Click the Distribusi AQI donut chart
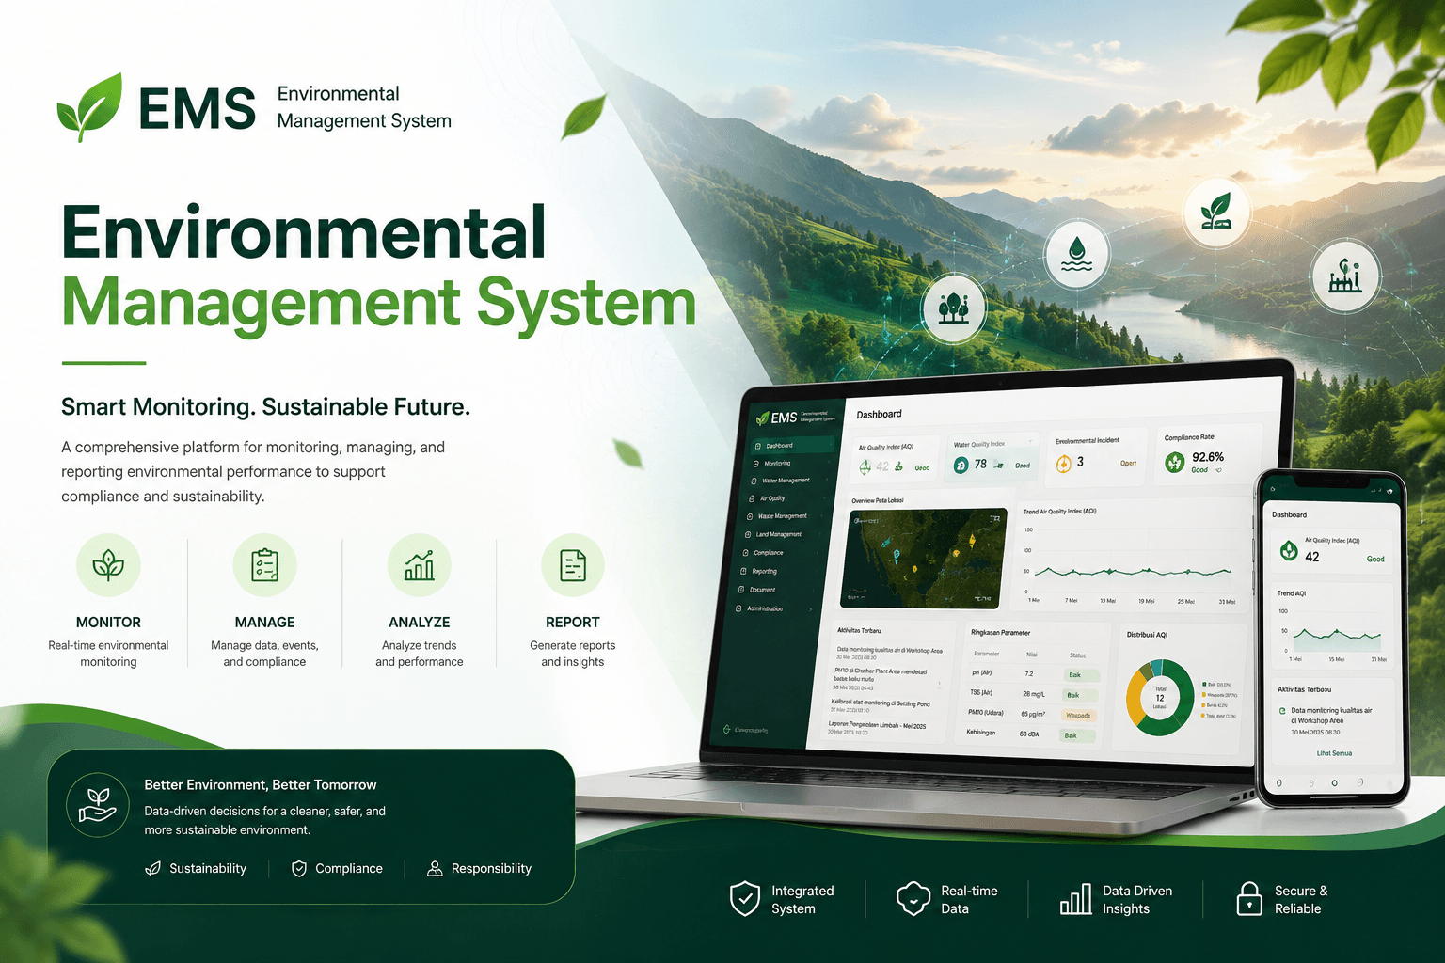Image resolution: width=1445 pixels, height=963 pixels. pos(1160,697)
